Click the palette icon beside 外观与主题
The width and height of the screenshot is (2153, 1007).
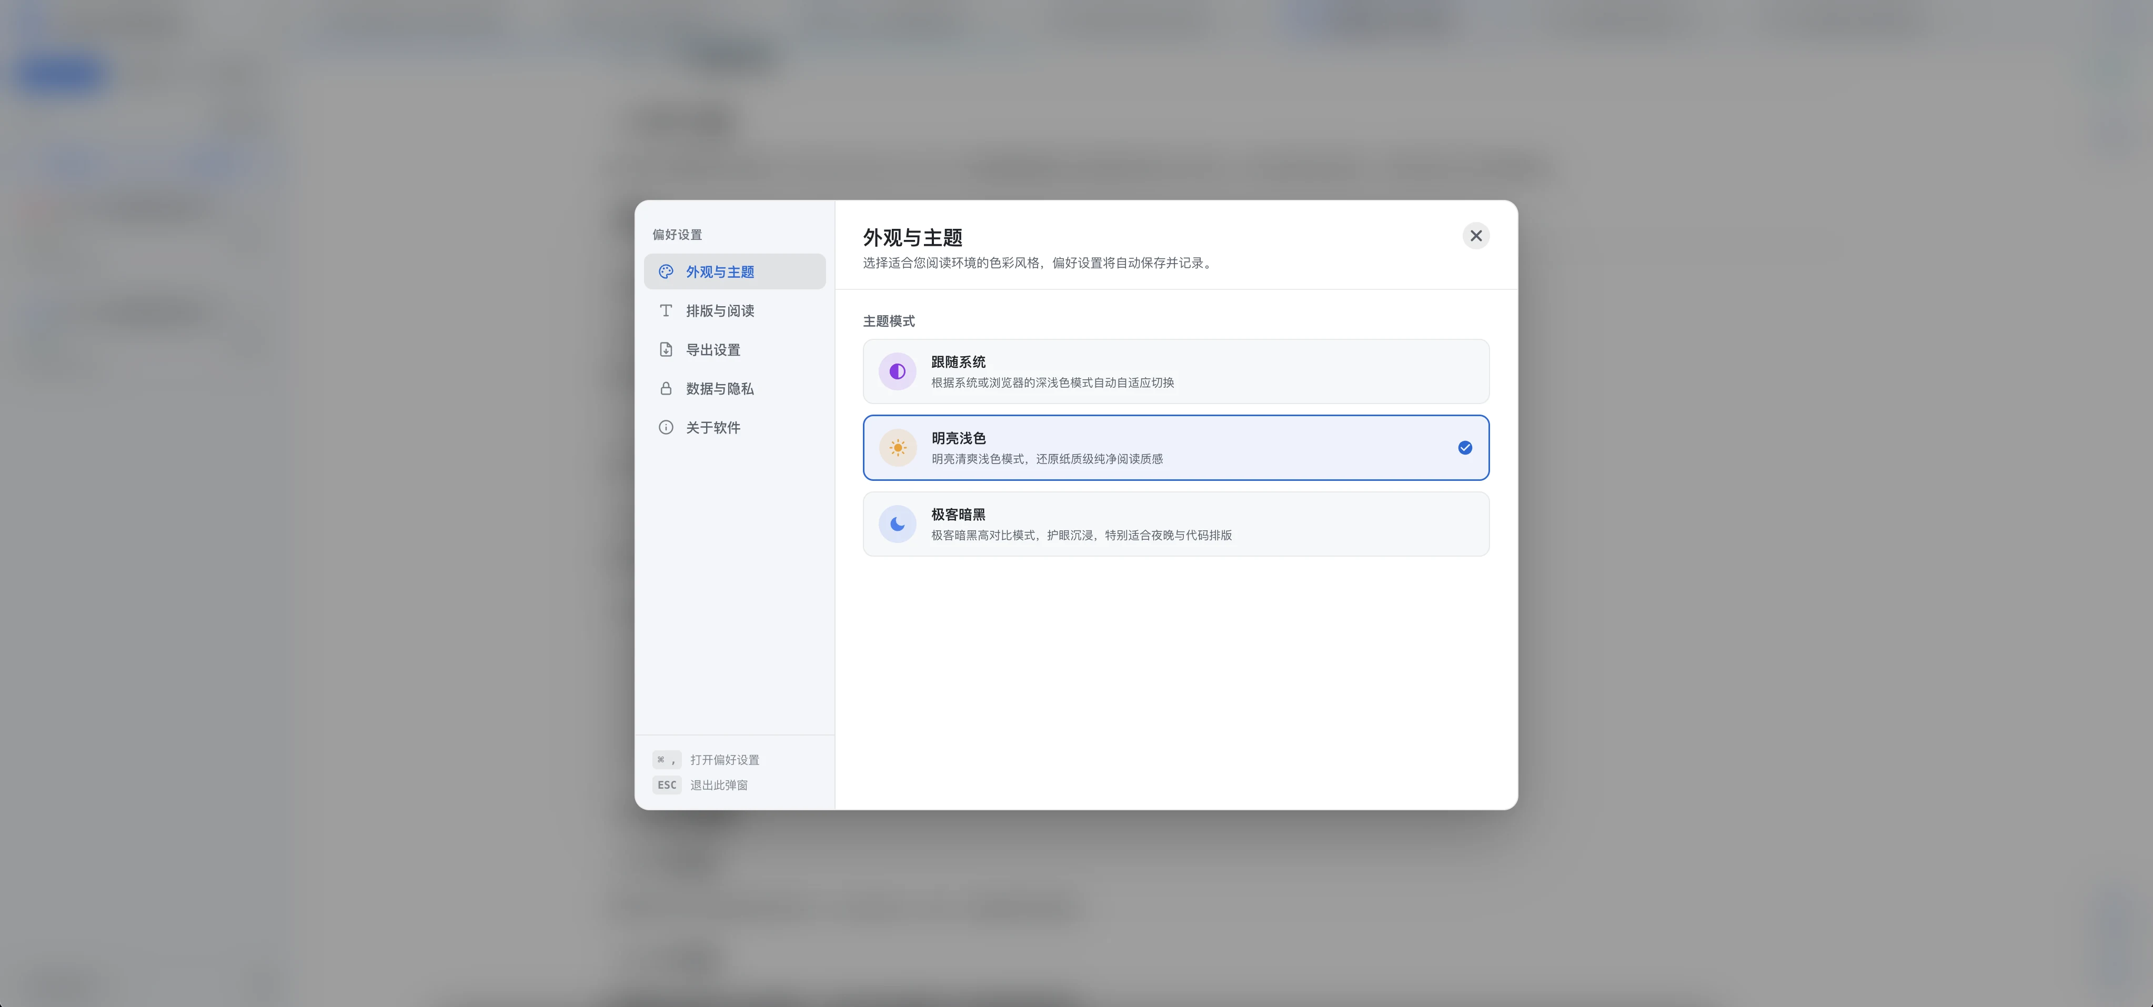pos(665,271)
